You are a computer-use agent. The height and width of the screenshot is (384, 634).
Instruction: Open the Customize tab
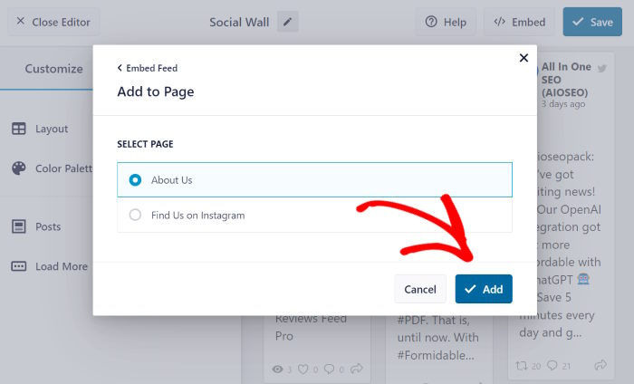(x=53, y=69)
